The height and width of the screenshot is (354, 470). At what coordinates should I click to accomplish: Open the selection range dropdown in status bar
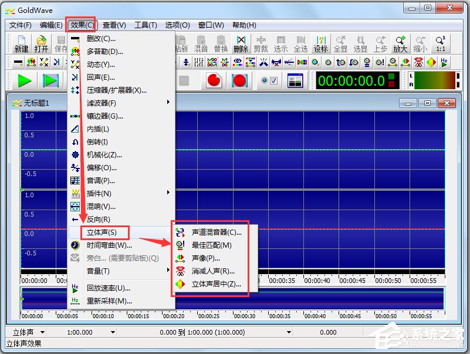[x=289, y=332]
